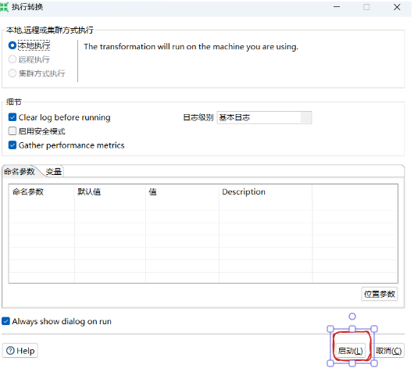Uncheck Always show dialog on run
414x368 pixels.
[5, 321]
